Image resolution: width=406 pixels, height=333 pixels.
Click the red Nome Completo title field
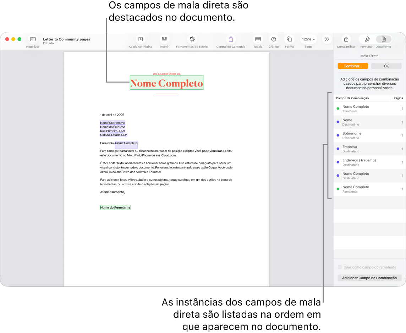pos(166,83)
